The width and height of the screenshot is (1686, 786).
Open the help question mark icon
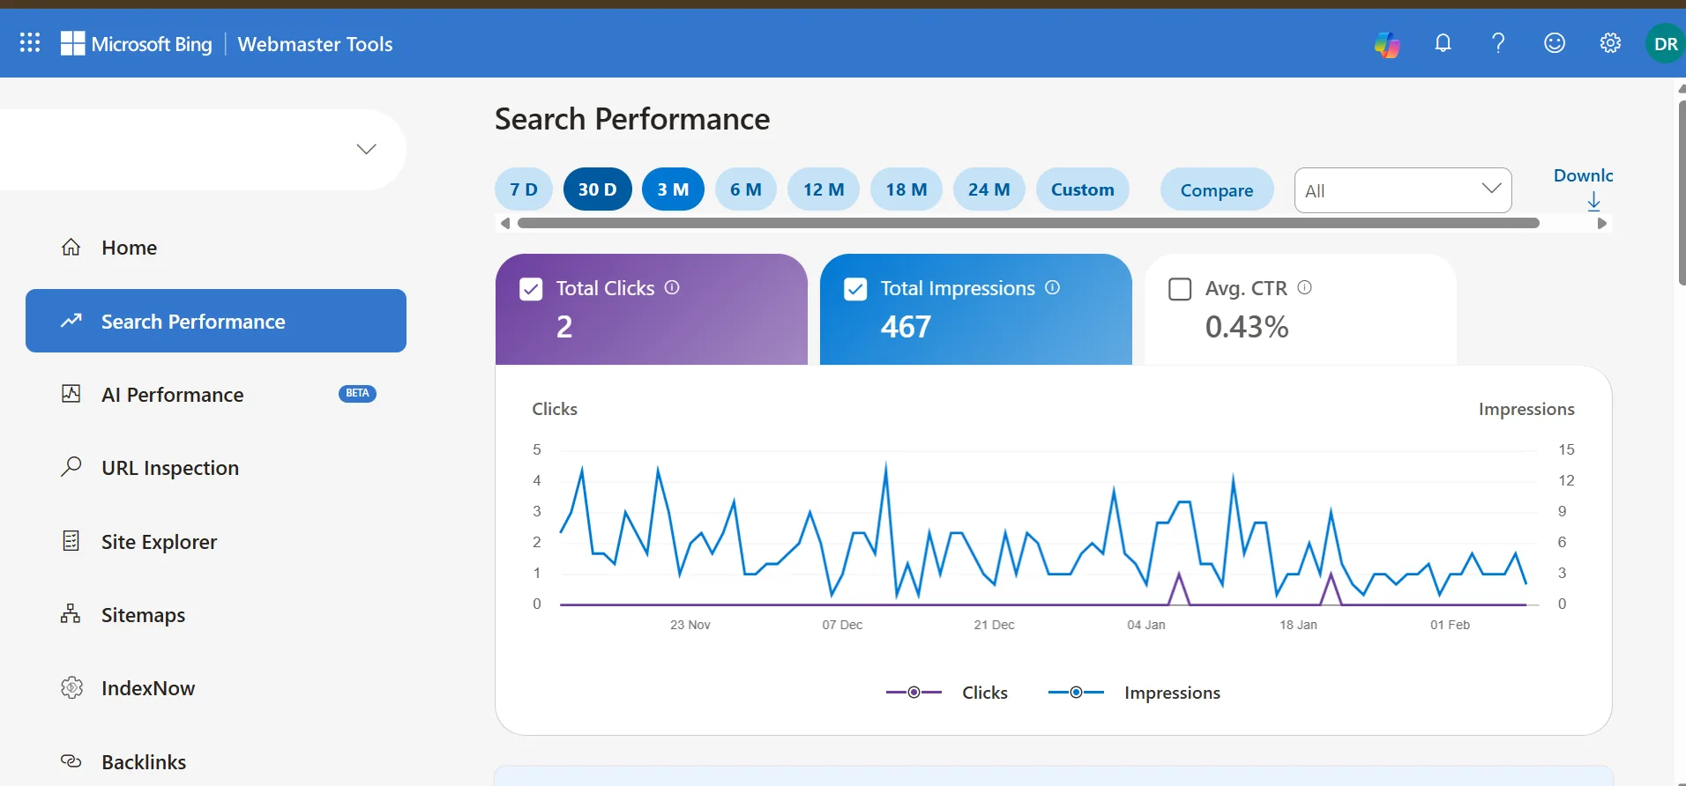(x=1498, y=42)
